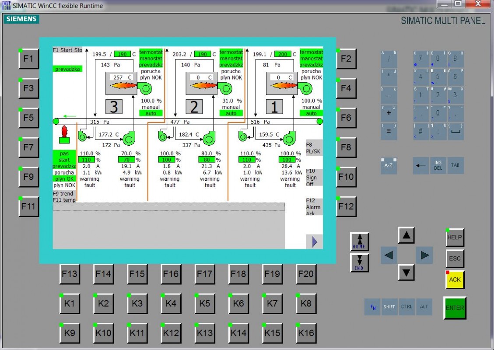Screen dimensions: 494x350
Task: Click the green ENTER key
Action: coord(455,308)
